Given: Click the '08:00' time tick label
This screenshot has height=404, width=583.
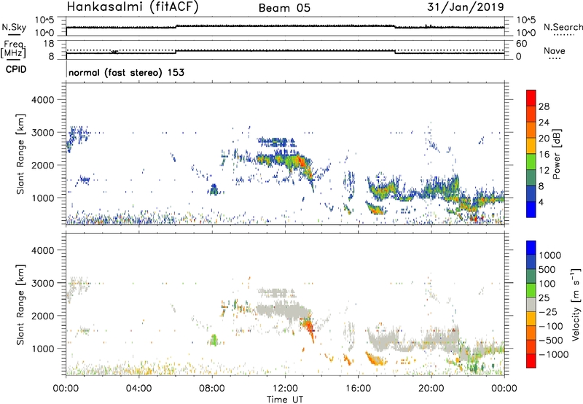Looking at the screenshot, I should click(212, 389).
